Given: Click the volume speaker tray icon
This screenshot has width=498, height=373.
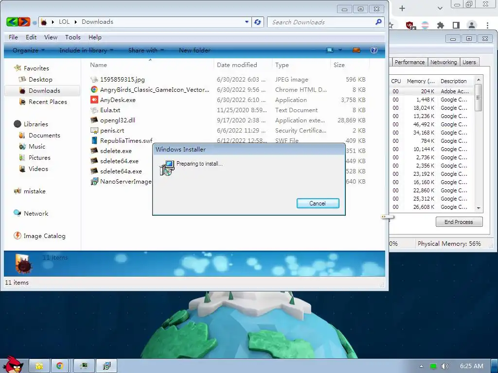Looking at the screenshot, I should (x=445, y=366).
